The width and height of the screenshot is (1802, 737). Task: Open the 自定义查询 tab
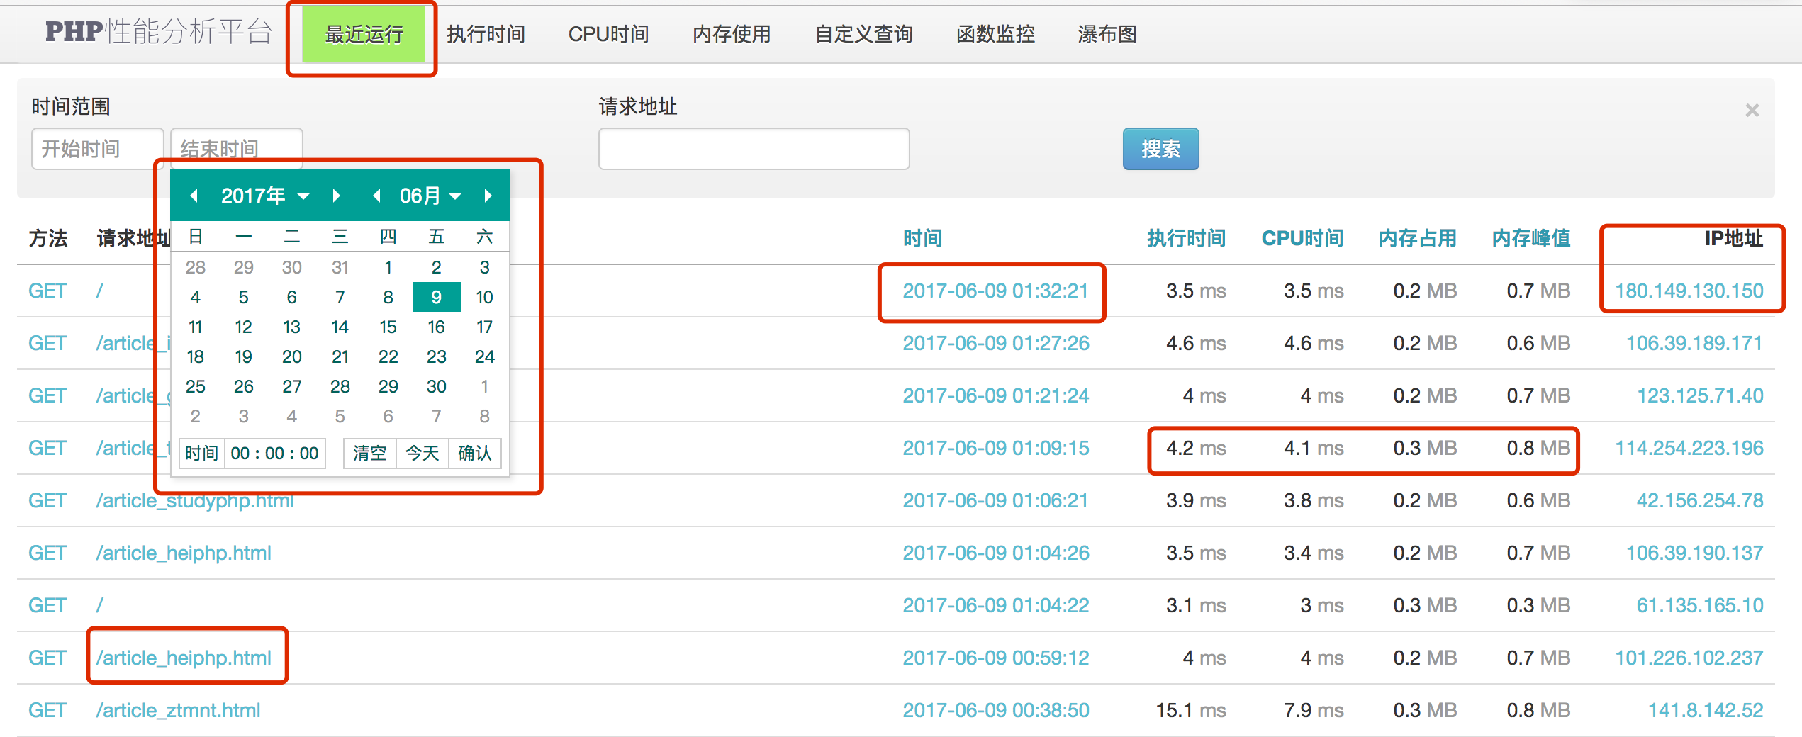tap(863, 34)
